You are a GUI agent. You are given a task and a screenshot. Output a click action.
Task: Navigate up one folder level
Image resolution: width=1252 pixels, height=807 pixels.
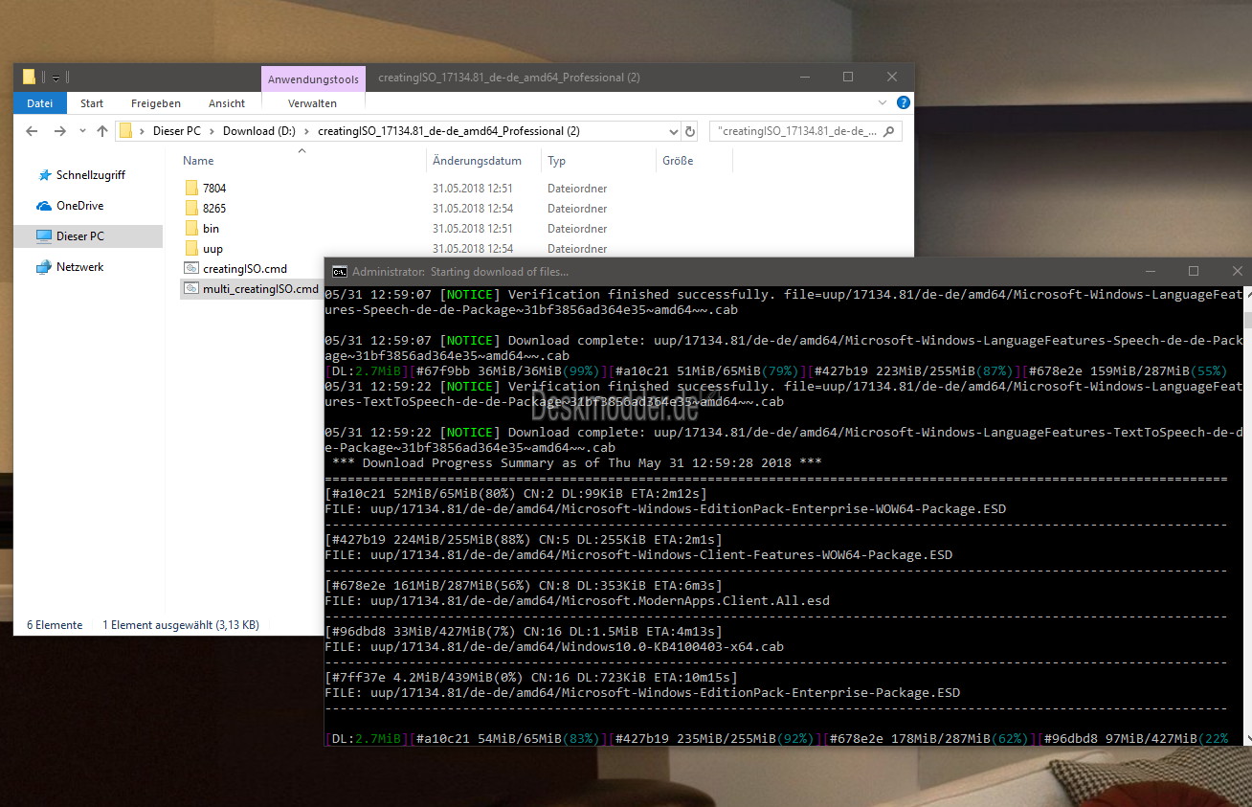tap(102, 131)
